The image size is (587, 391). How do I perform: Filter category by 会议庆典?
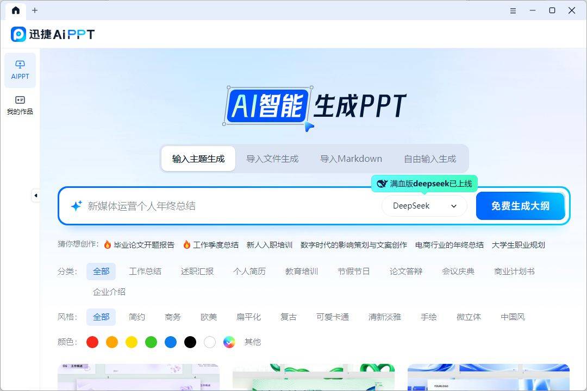click(458, 272)
